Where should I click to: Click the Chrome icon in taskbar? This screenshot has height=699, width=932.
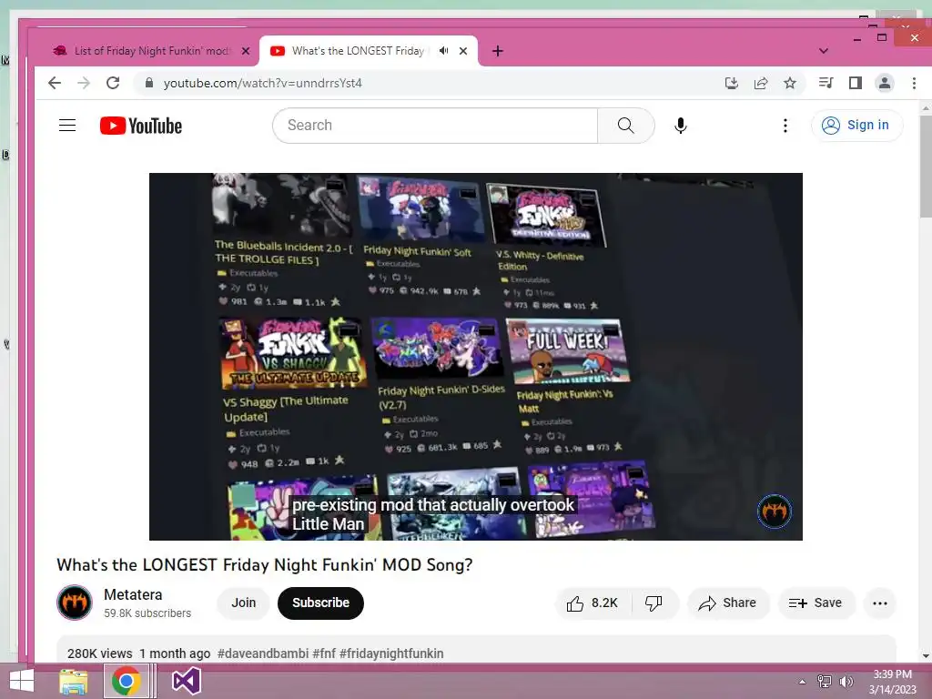click(126, 681)
